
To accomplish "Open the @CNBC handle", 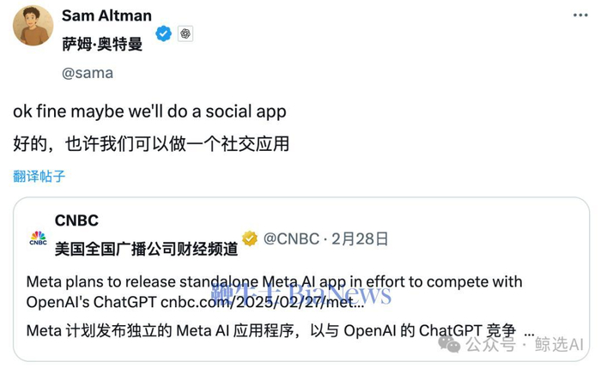I will coord(290,238).
